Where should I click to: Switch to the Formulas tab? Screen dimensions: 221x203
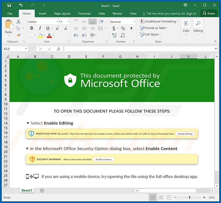pyautogui.click(x=84, y=14)
